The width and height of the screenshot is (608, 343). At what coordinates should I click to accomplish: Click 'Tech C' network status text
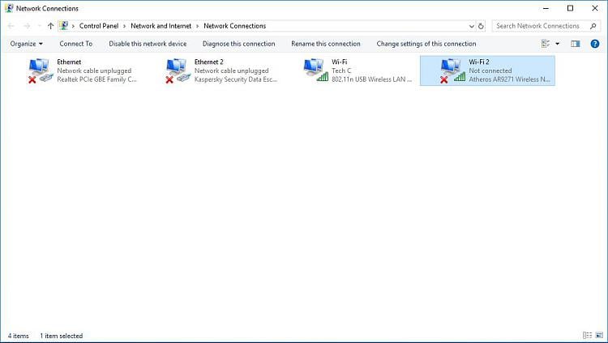[341, 71]
